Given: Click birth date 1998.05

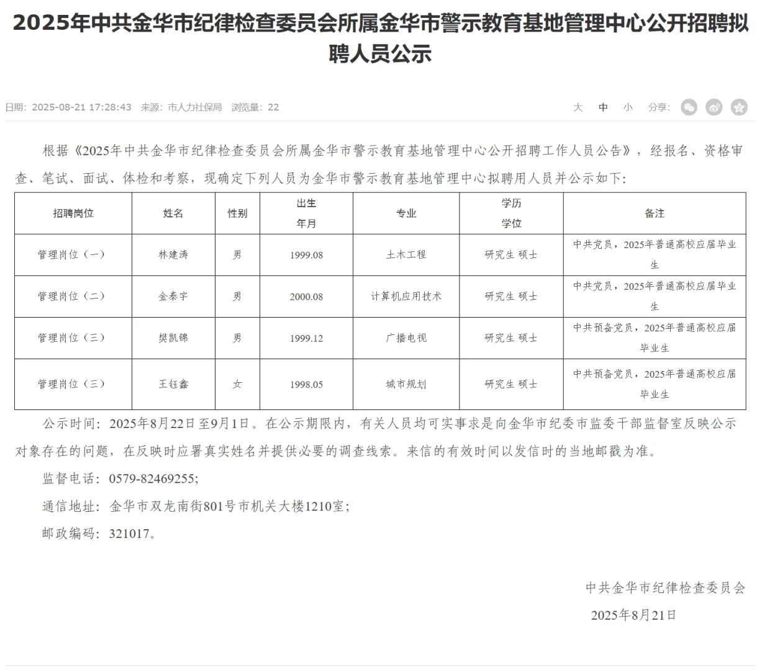Looking at the screenshot, I should 306,385.
